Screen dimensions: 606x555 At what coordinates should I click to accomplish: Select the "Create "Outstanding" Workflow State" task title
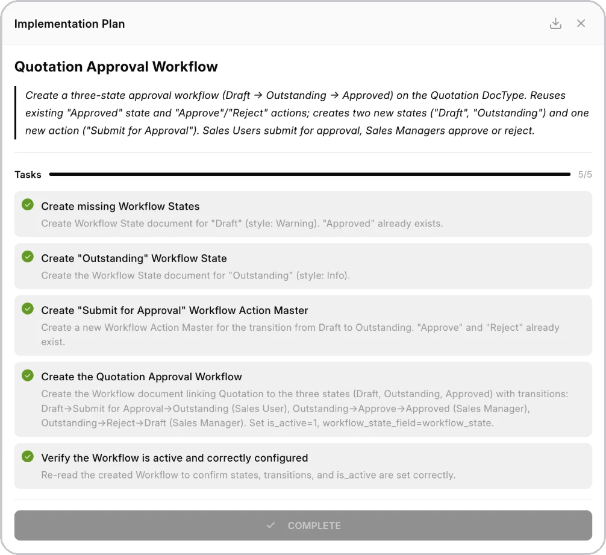coord(134,258)
